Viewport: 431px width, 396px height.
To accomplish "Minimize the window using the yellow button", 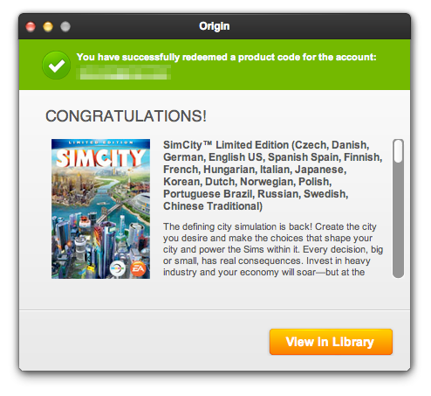I will point(48,26).
